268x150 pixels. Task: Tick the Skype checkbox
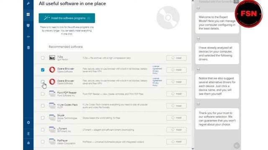click(43, 117)
